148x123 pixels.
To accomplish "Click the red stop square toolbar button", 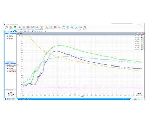I will tap(29, 27).
